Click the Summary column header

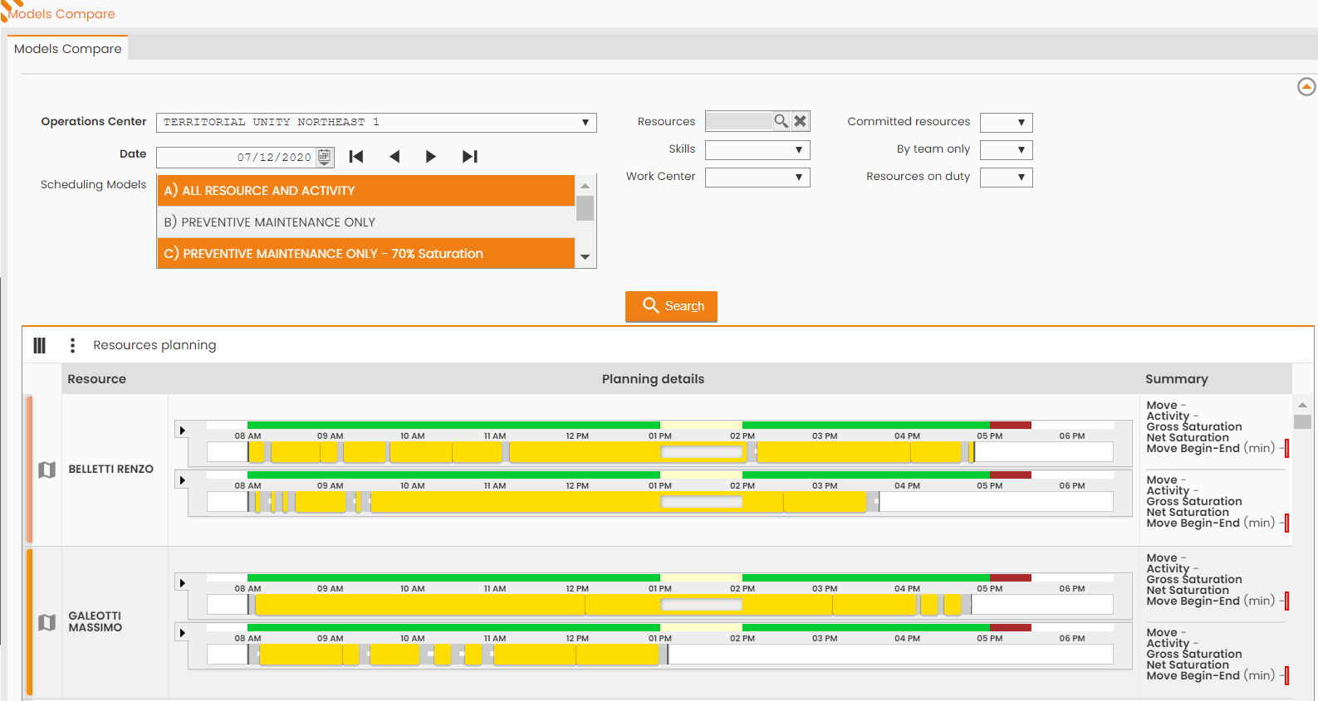tap(1176, 379)
